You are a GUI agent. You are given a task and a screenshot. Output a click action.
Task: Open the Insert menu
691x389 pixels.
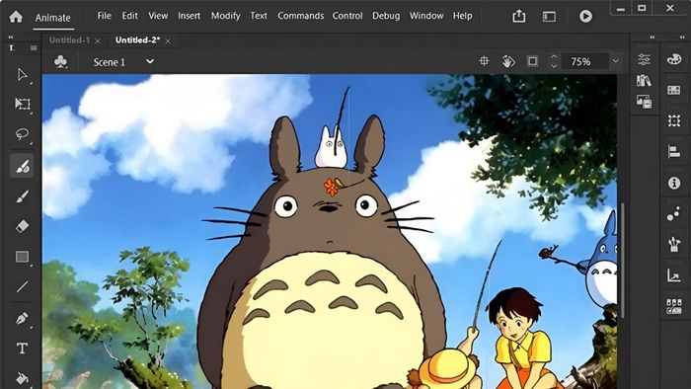tap(190, 16)
